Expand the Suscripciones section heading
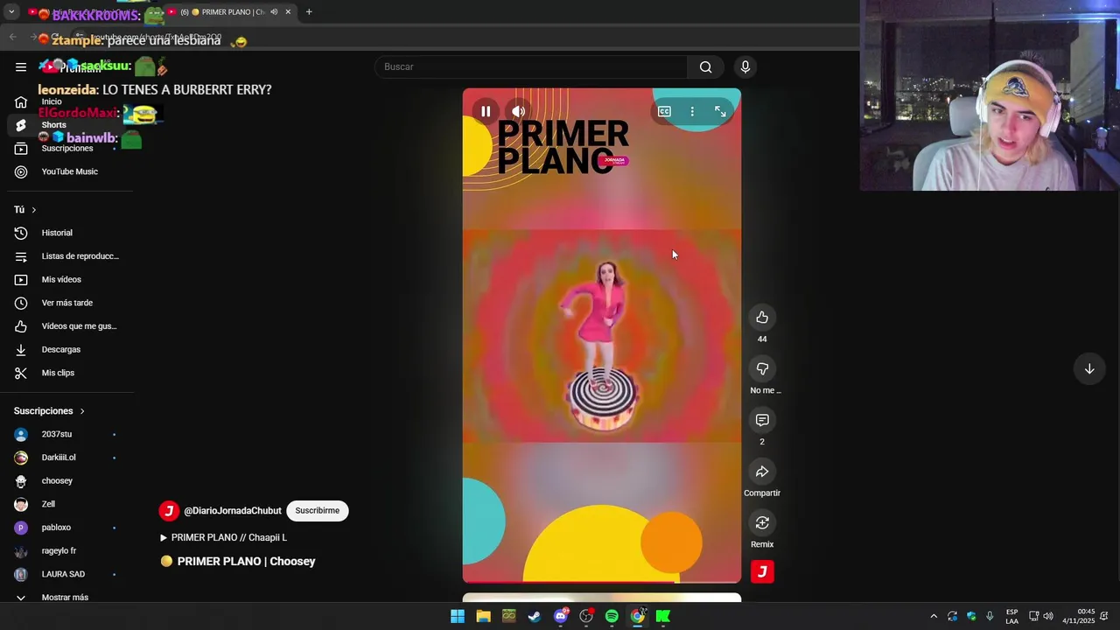 49,411
